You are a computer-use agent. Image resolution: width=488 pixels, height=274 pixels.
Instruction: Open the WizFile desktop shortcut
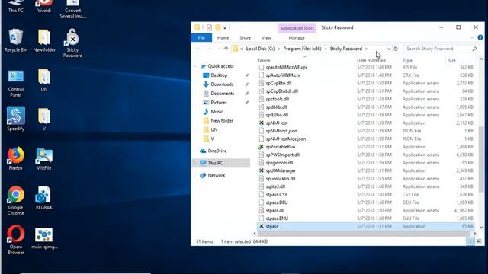click(x=44, y=158)
